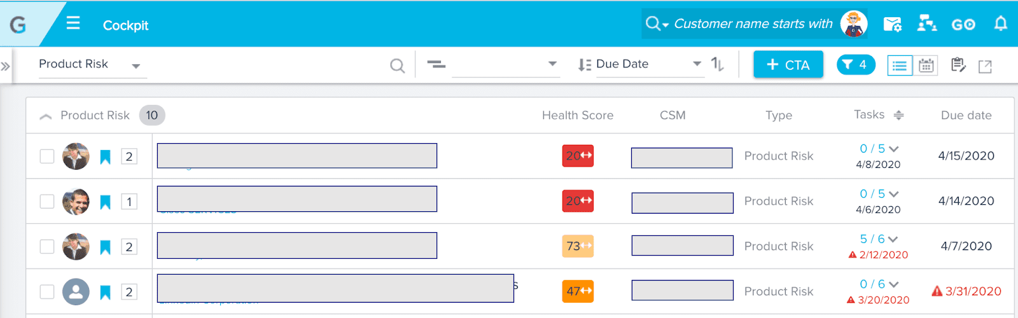Select the checkbox for the 4/14/2020 row
Screen dimensions: 1018x318
[x=47, y=201]
